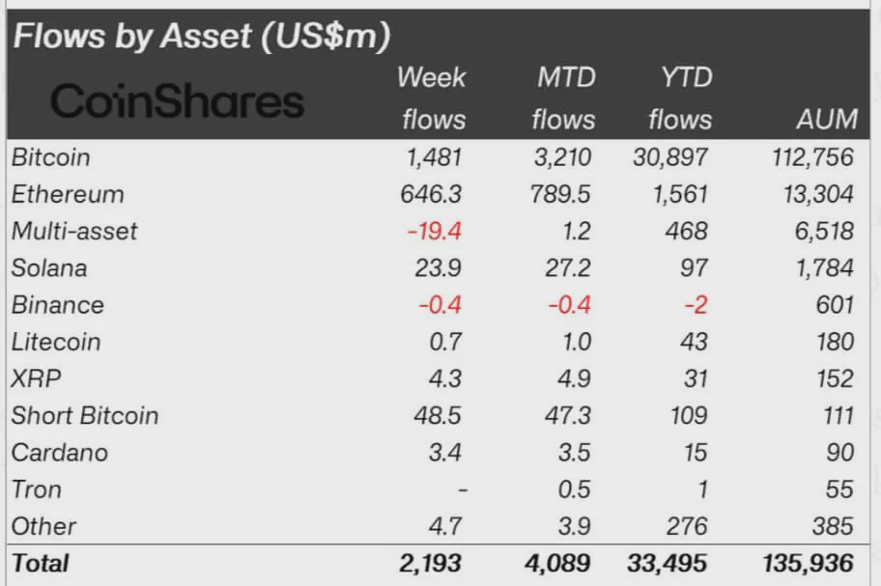Select the YTD flows column header
Image resolution: width=881 pixels, height=586 pixels.
(680, 98)
